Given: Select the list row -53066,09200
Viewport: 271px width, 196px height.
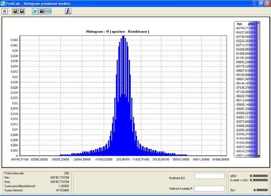Looking at the screenshot, I should [x=246, y=126].
